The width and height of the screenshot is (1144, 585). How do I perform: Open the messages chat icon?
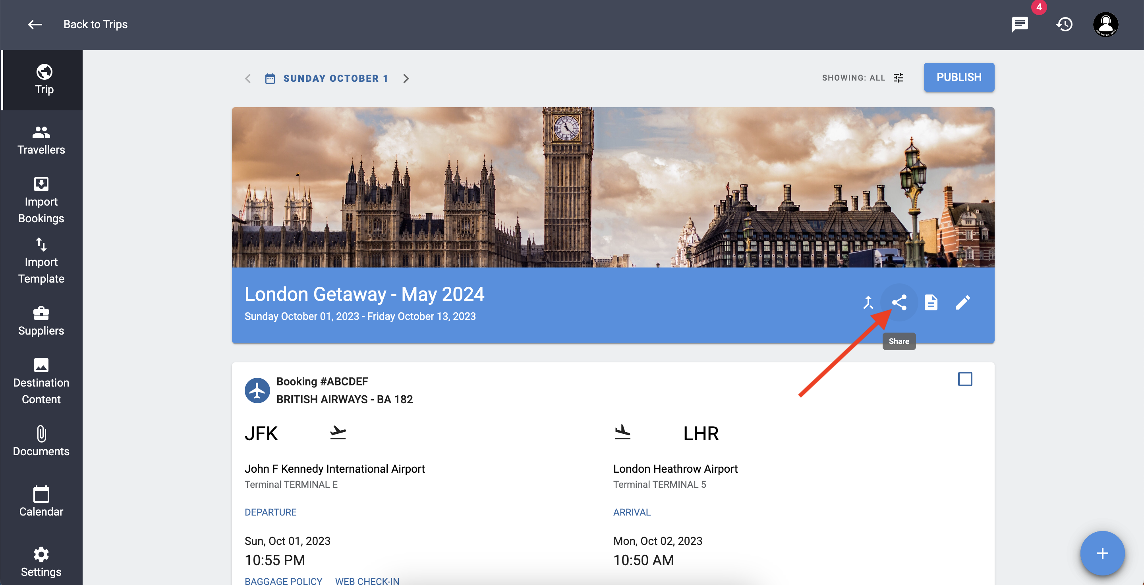1019,24
